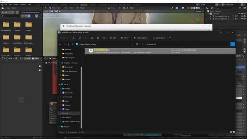Toggle show gizmo icon in viewport header
Screen dimensions: 247x139
pyautogui.click(x=177, y=8)
